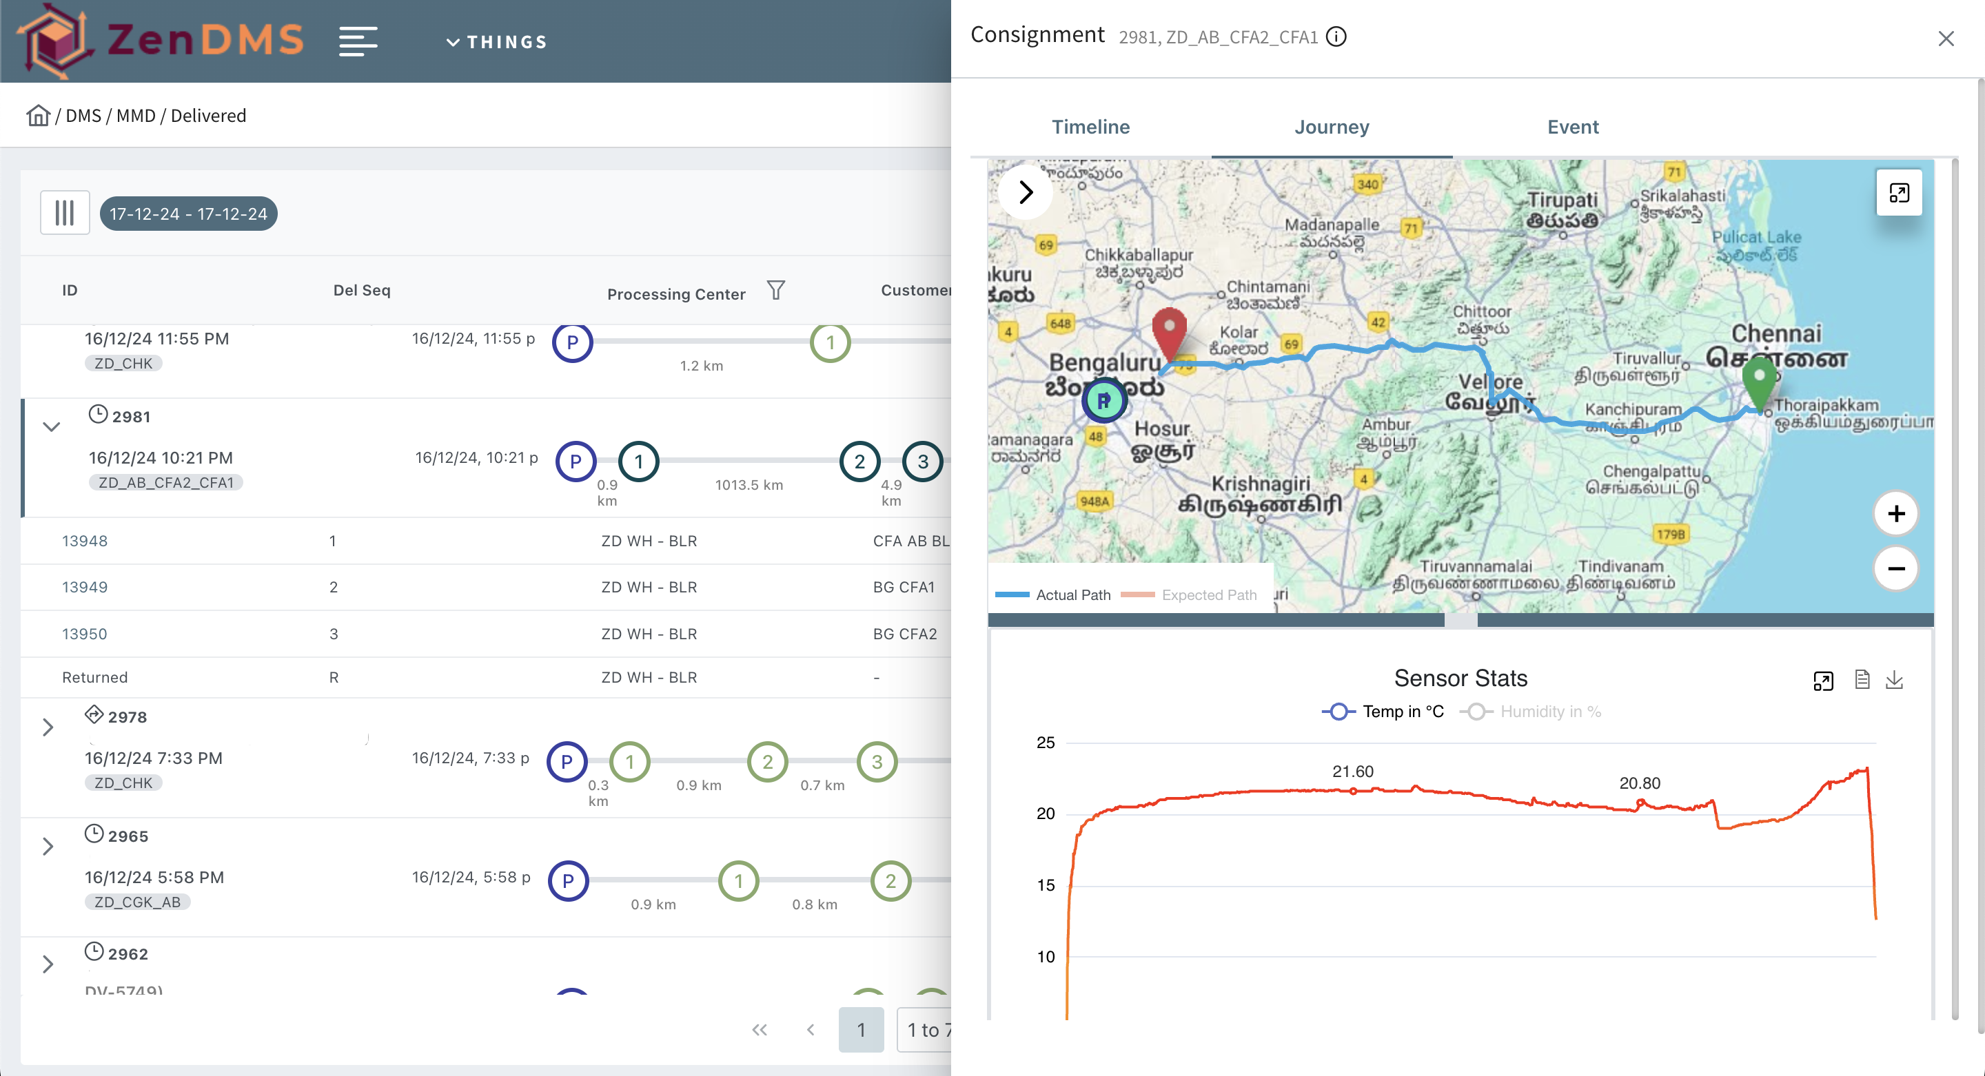1985x1076 pixels.
Task: Open the Event tab
Action: [1572, 126]
